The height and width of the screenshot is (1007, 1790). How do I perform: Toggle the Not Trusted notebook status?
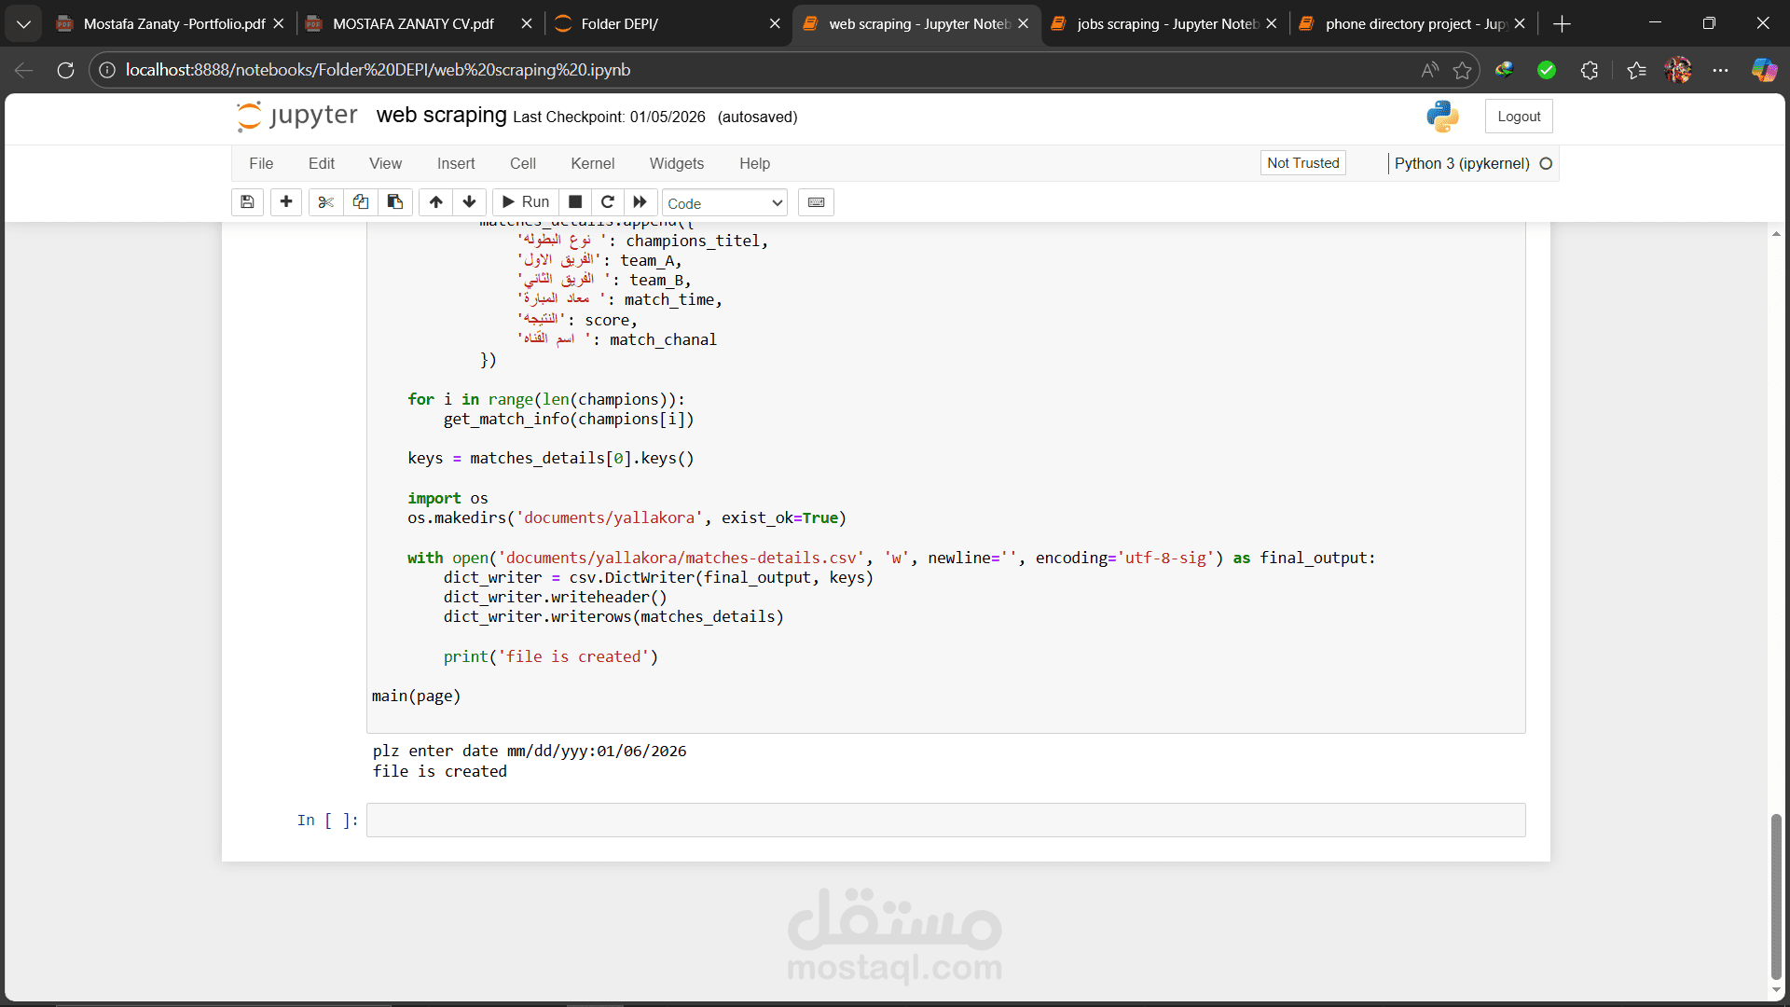pyautogui.click(x=1302, y=163)
